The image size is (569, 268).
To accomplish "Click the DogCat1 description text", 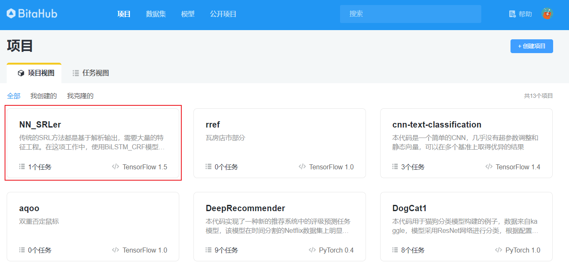I will [x=466, y=226].
